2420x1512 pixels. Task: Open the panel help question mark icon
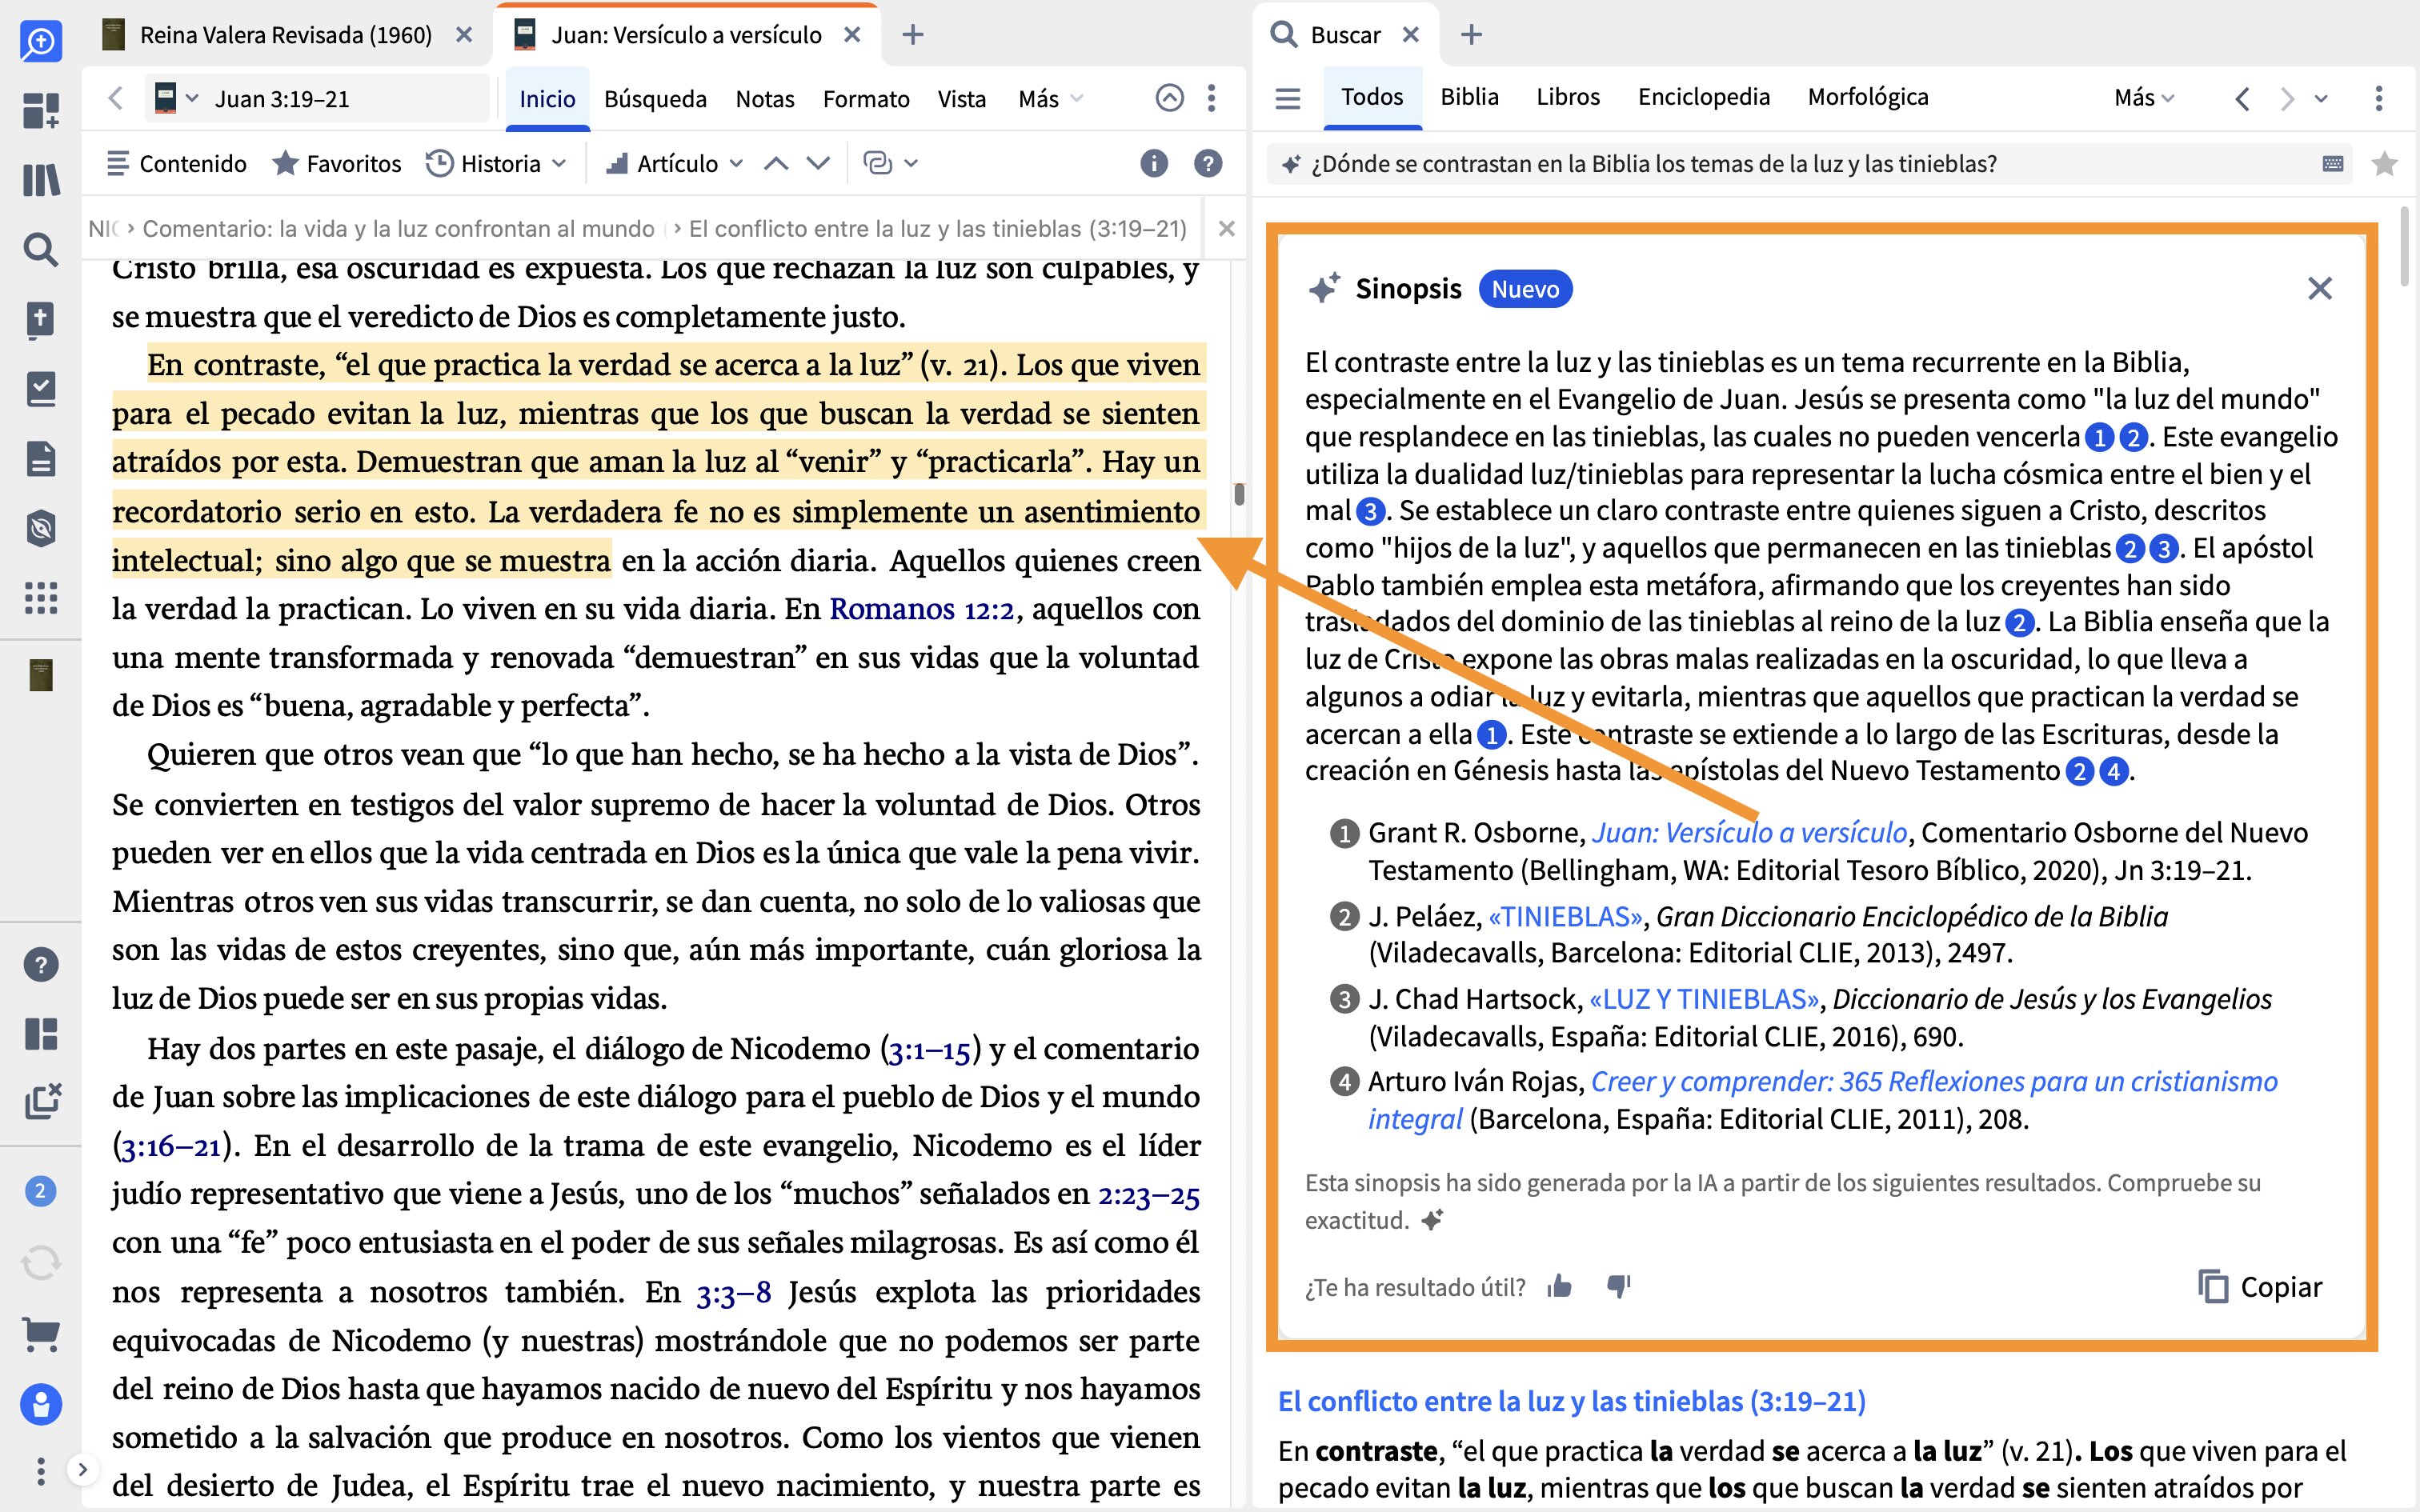1208,163
